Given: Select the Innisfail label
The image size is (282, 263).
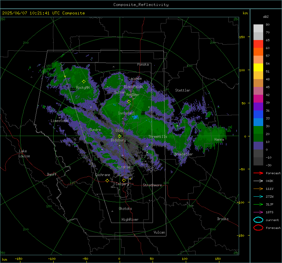Looking at the screenshot, I should click(x=126, y=113).
